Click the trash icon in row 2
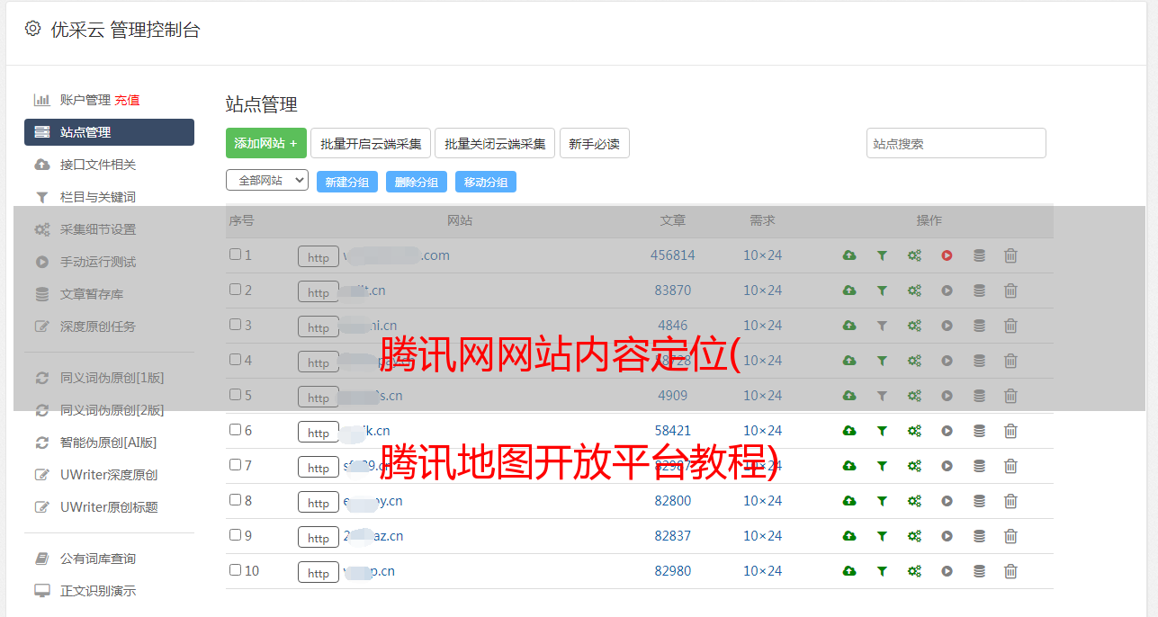The image size is (1158, 617). (x=1010, y=291)
